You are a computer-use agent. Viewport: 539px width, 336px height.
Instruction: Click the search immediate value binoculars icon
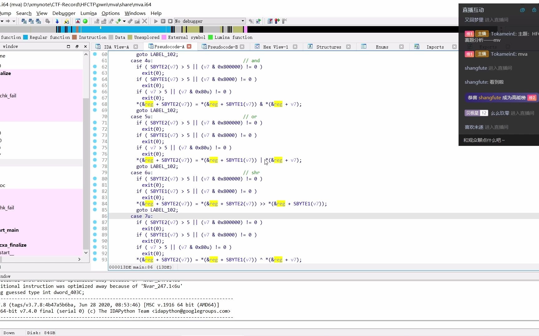pos(24,21)
